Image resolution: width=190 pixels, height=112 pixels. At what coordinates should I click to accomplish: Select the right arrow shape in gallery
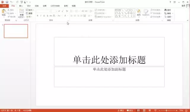[x=128, y=13]
